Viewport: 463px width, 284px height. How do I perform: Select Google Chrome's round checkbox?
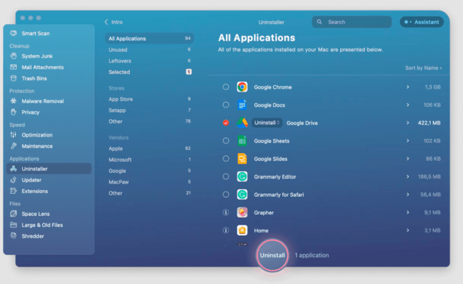[226, 87]
